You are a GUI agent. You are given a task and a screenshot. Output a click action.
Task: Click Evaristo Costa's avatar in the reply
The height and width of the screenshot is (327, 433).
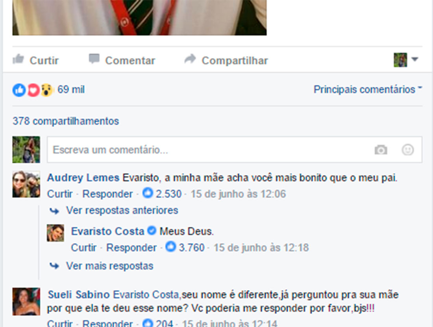tap(55, 233)
